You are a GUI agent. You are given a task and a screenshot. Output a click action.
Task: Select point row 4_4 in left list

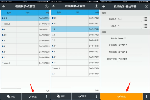25,18
